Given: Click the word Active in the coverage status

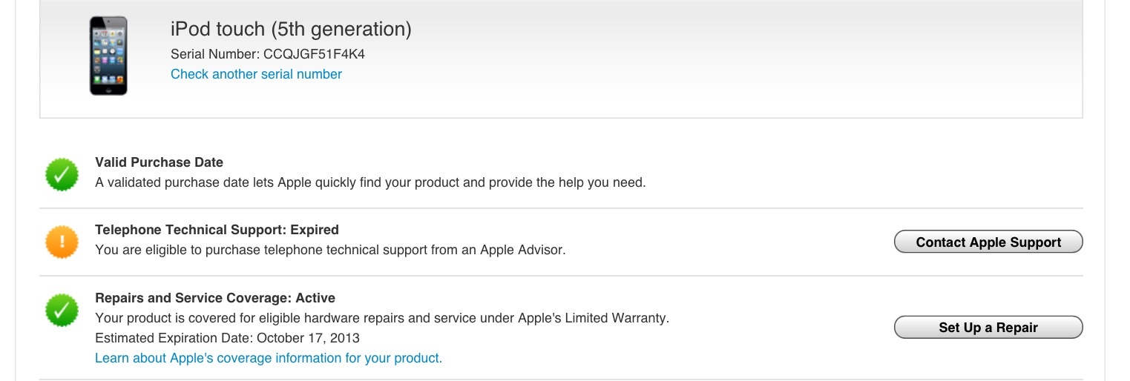Looking at the screenshot, I should [315, 298].
